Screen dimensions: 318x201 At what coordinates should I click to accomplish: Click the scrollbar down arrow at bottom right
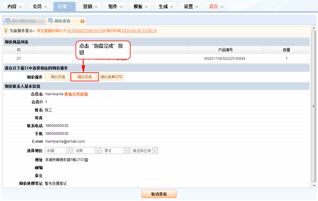click(314, 185)
